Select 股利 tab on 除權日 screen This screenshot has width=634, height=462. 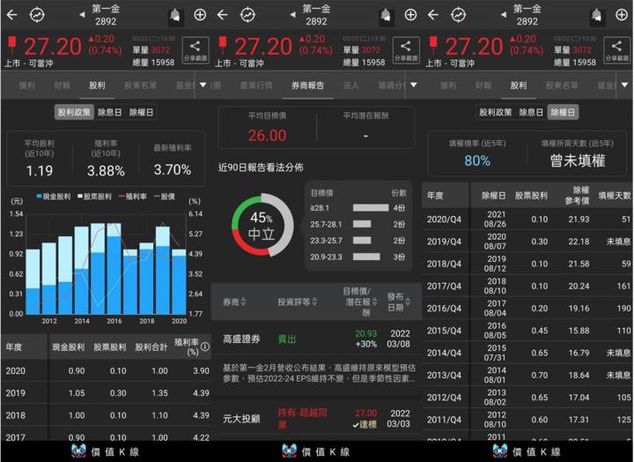(x=518, y=85)
